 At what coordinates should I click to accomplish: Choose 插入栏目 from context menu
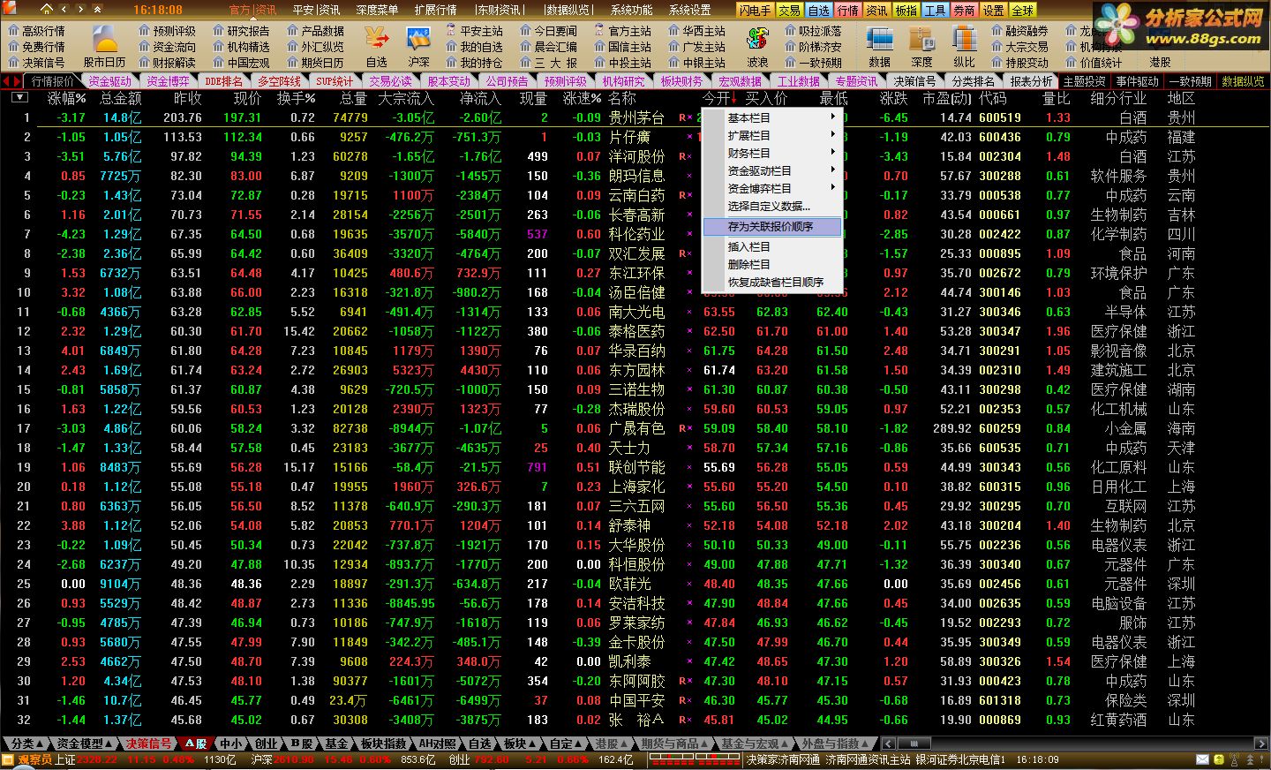click(772, 246)
